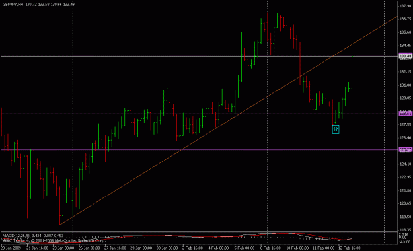Screen dimensions: 413x251
Task: Click the 134.45 price axis label
Action: tap(406, 46)
